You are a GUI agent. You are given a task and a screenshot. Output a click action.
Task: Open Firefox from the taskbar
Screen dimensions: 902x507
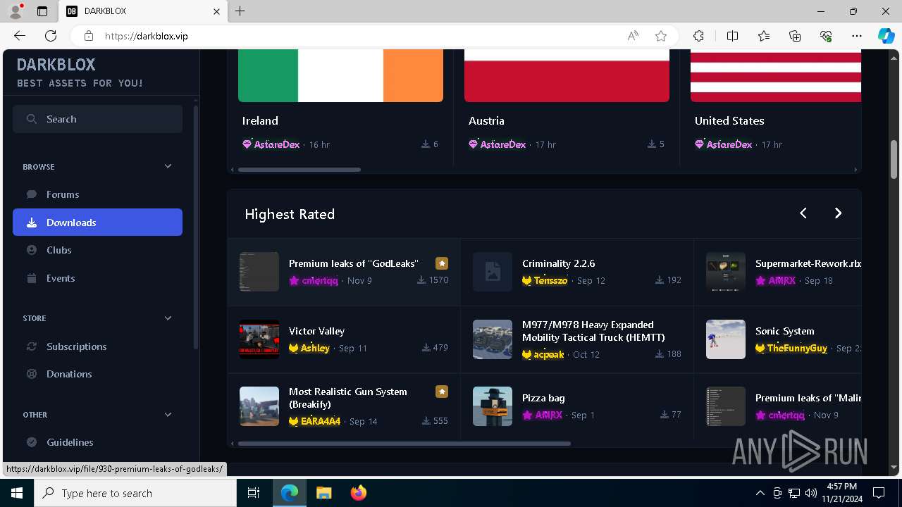(x=358, y=493)
